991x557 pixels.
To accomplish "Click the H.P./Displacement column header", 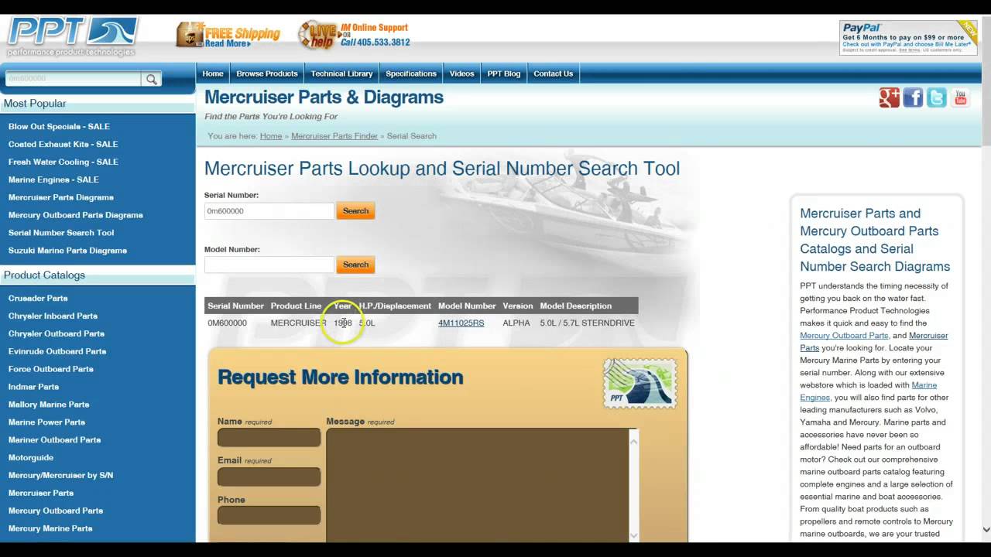I will point(395,306).
